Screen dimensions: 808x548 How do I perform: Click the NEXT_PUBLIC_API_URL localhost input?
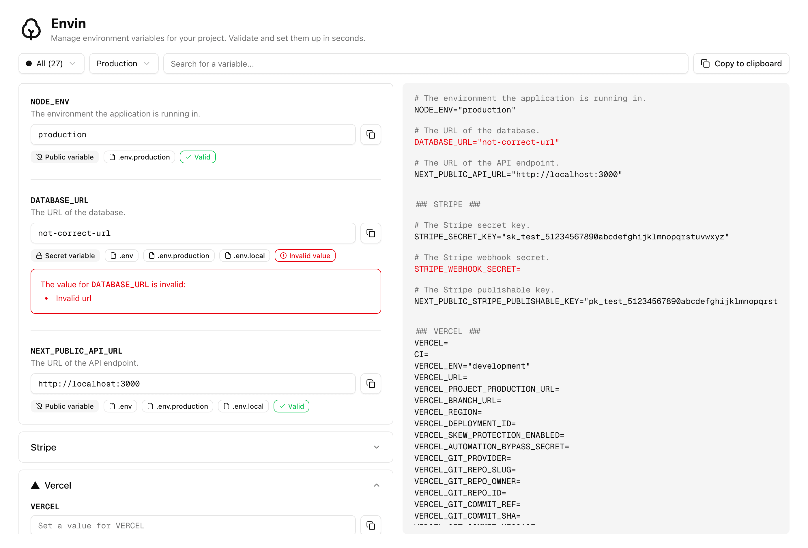193,384
